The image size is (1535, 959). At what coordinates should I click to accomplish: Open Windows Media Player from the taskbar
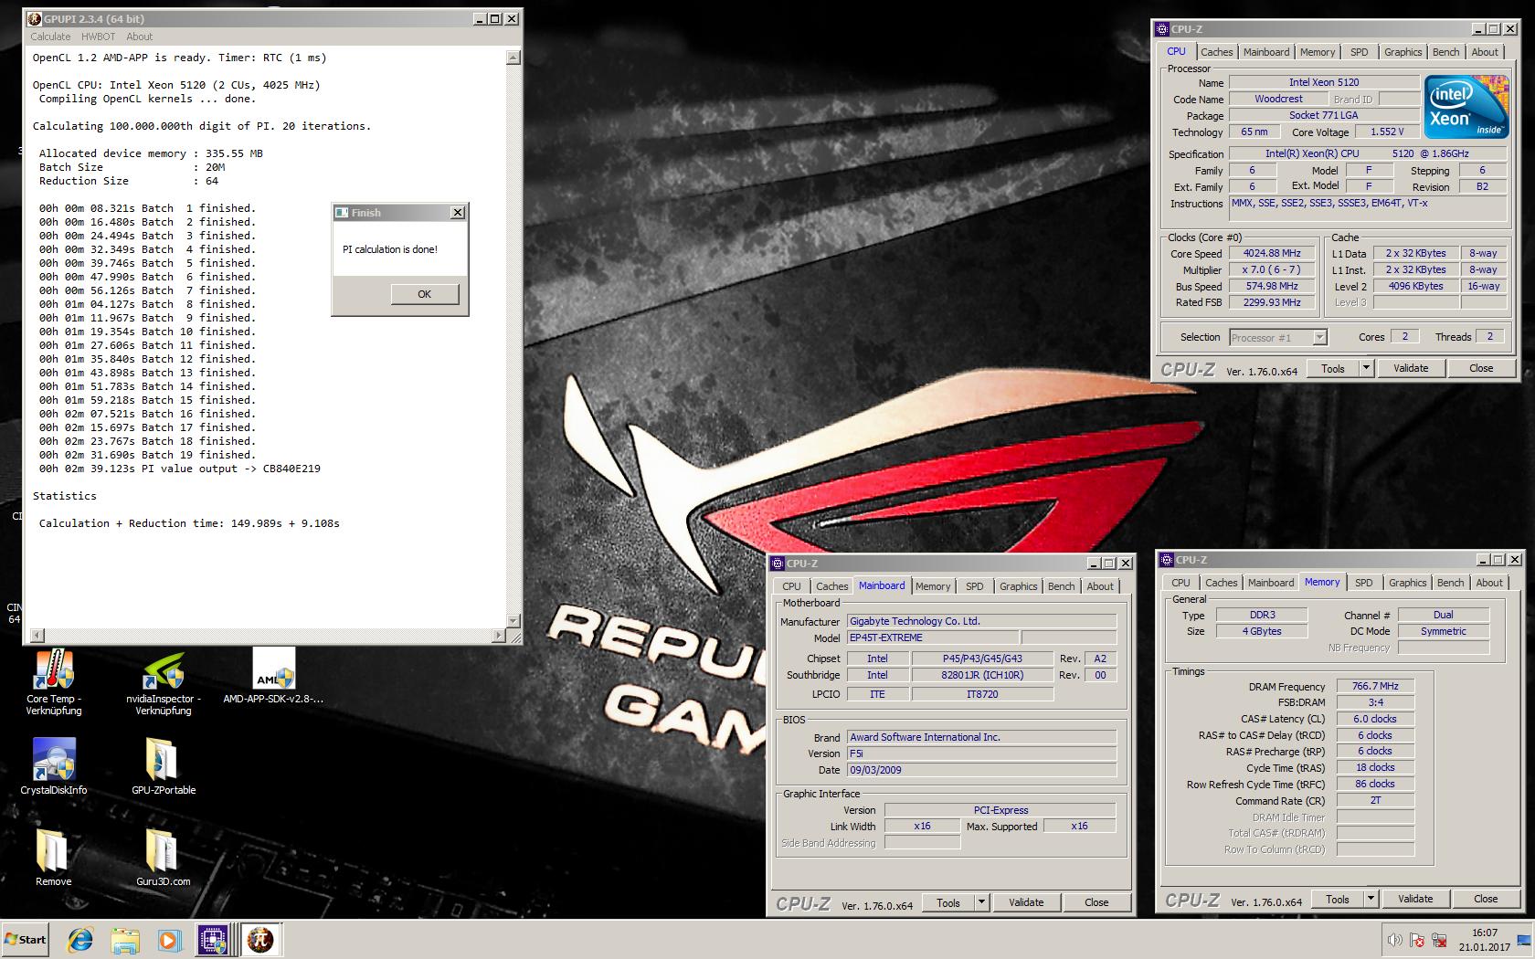169,940
